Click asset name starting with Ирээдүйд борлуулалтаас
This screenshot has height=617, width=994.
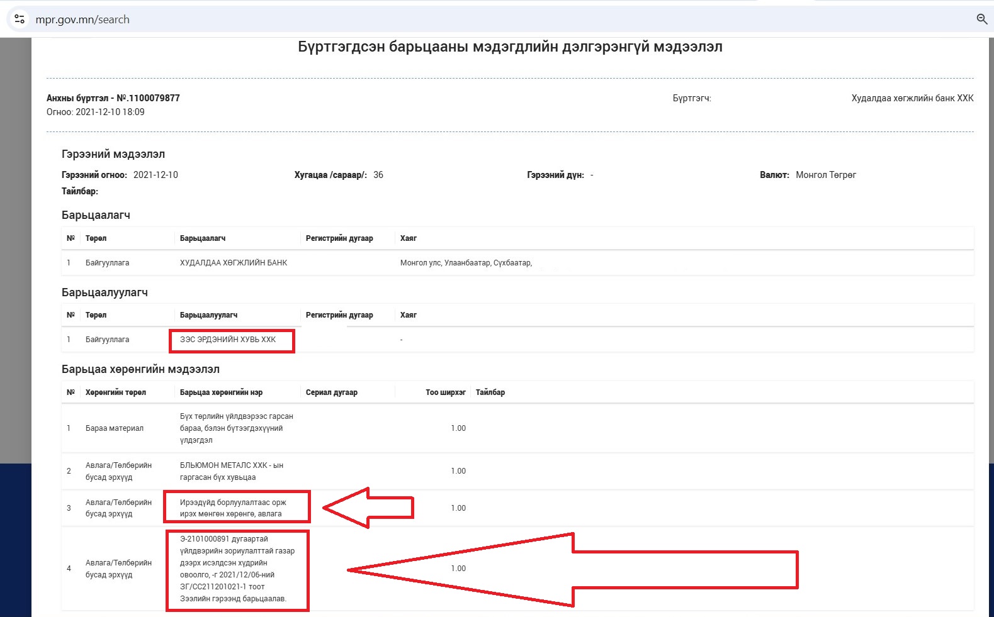coord(233,508)
